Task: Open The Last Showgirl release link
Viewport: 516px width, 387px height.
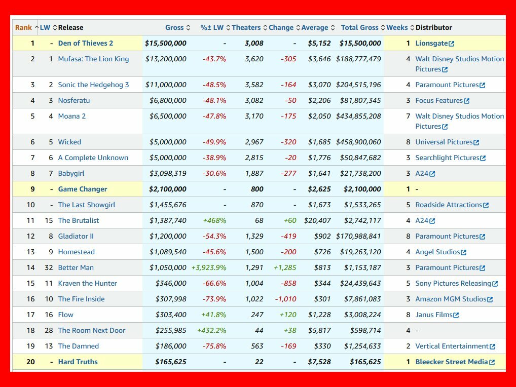Action: (x=87, y=205)
